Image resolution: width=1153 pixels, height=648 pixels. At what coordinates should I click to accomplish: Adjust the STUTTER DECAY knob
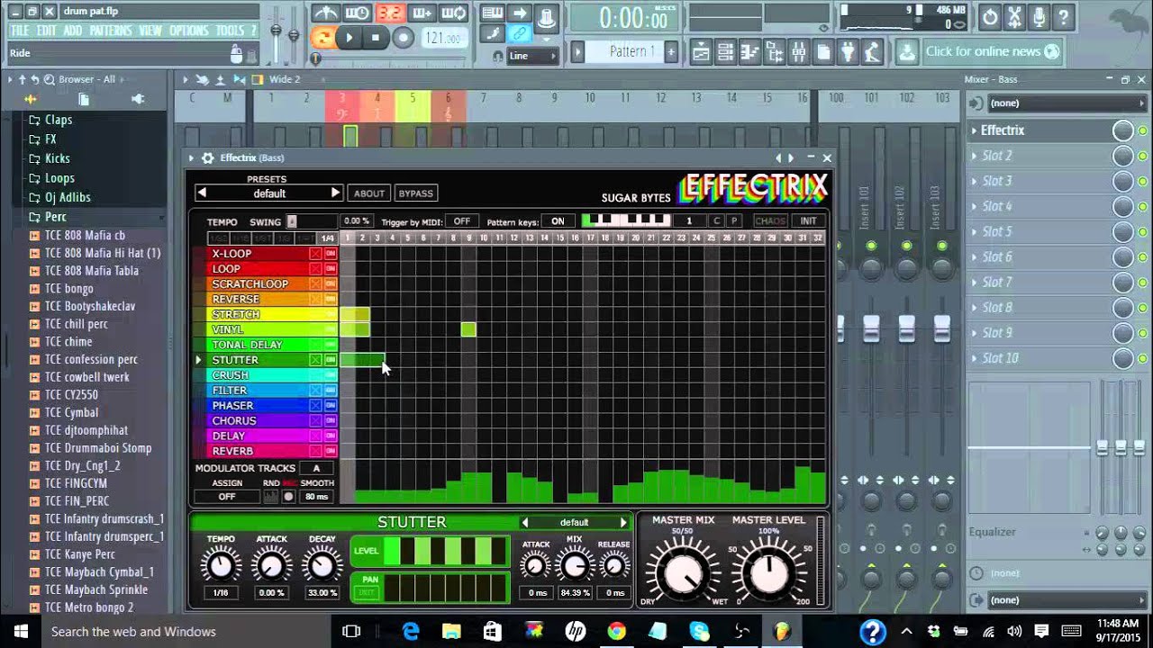(x=322, y=565)
